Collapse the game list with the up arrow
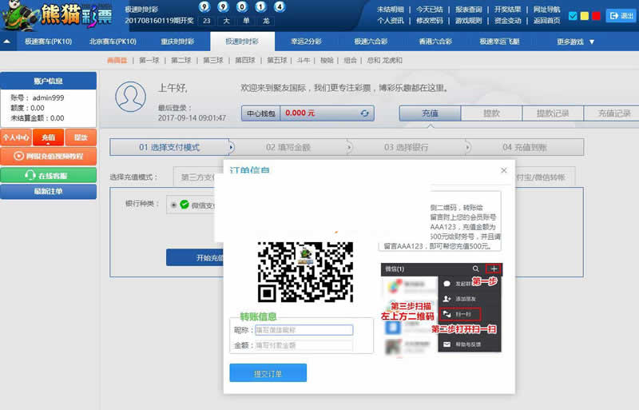 tap(7, 42)
